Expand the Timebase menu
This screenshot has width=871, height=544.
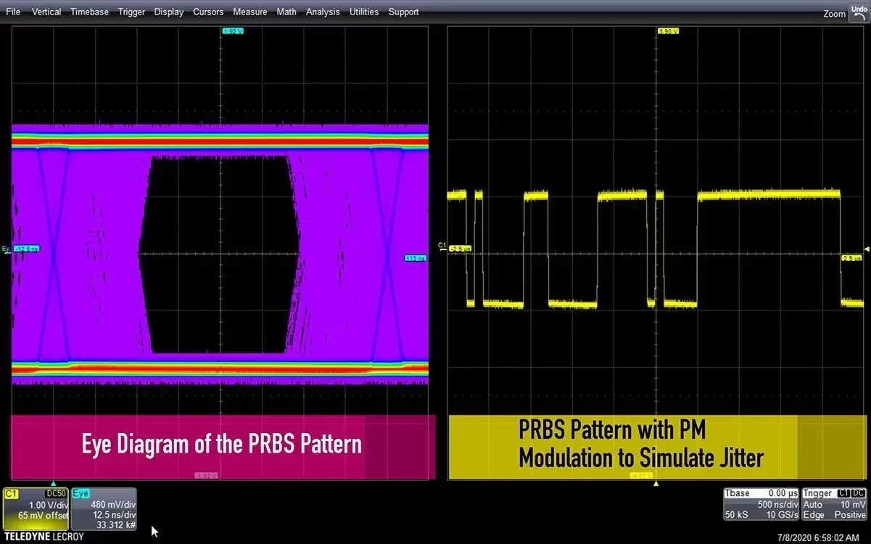pyautogui.click(x=90, y=12)
